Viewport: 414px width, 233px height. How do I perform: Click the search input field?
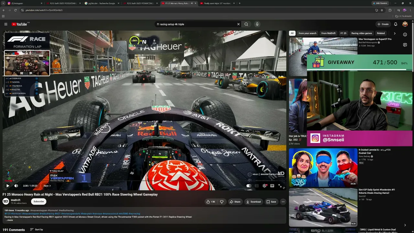point(196,24)
